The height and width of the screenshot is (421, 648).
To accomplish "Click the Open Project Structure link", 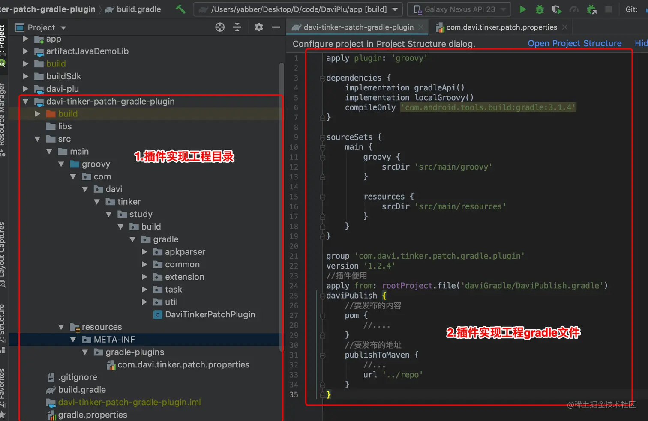I will click(574, 43).
